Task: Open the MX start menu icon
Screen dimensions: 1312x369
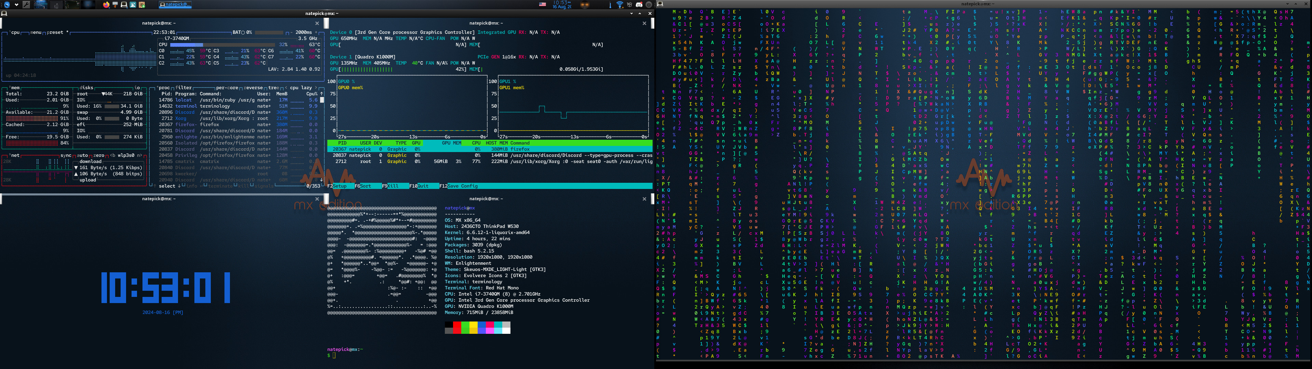Action: coord(6,4)
